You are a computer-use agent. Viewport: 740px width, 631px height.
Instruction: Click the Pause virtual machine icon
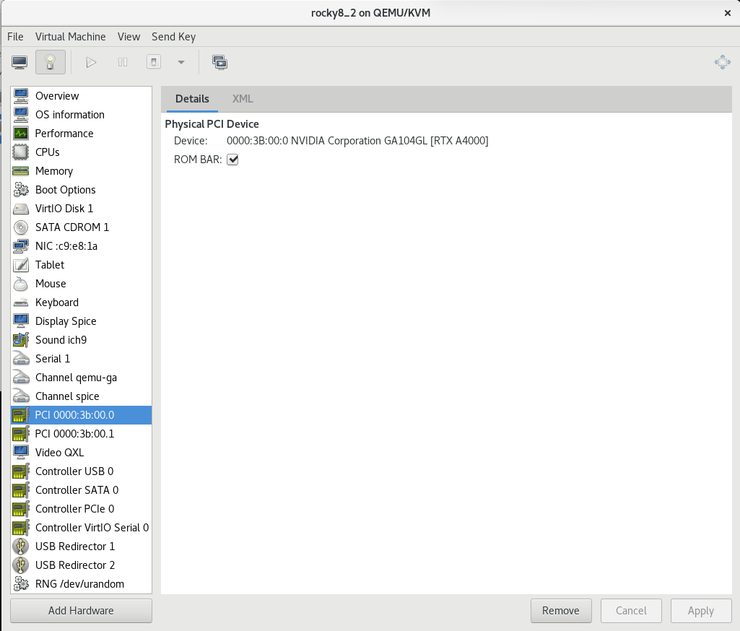click(123, 62)
